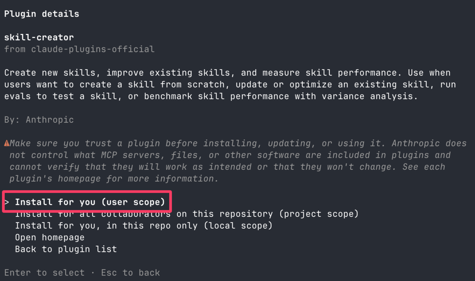Select 'Install for you (user scope)'
The height and width of the screenshot is (281, 475).
coord(90,202)
